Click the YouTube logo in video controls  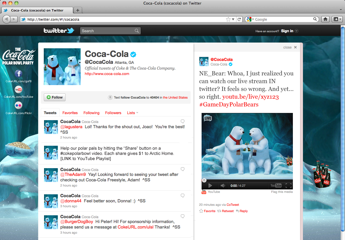click(x=276, y=186)
